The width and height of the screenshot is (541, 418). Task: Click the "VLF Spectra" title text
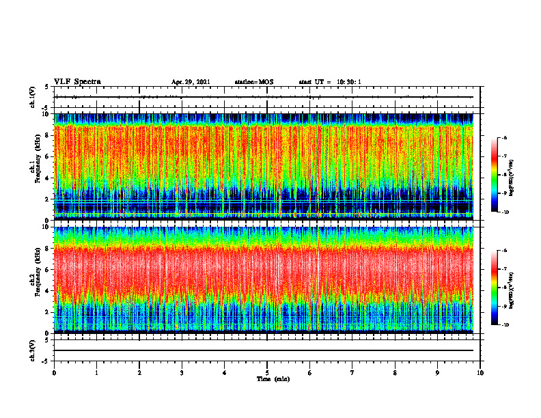point(77,82)
